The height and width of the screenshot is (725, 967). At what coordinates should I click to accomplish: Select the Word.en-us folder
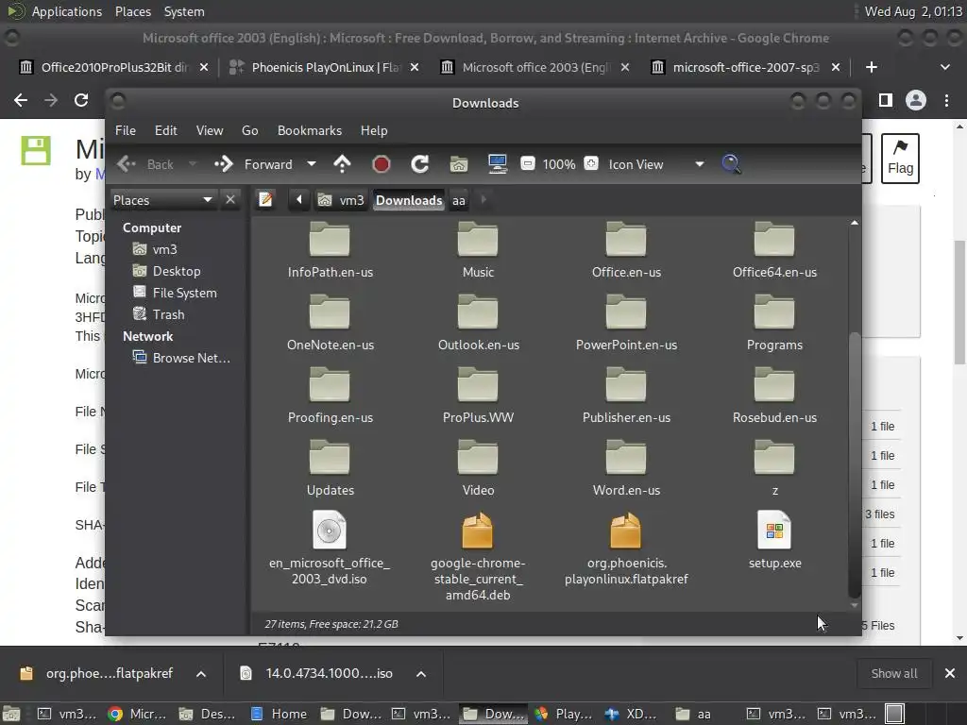pos(626,468)
